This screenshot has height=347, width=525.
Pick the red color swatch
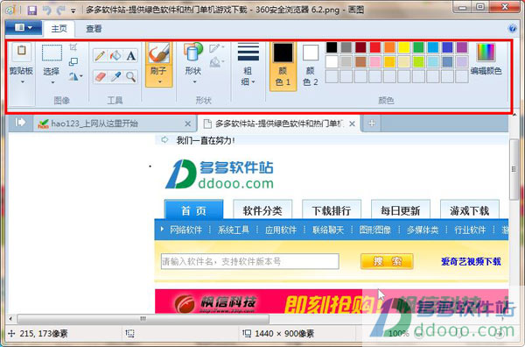pyautogui.click(x=375, y=47)
